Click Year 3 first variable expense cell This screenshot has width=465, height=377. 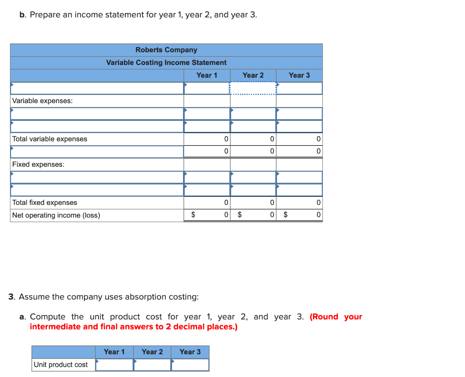pyautogui.click(x=299, y=114)
